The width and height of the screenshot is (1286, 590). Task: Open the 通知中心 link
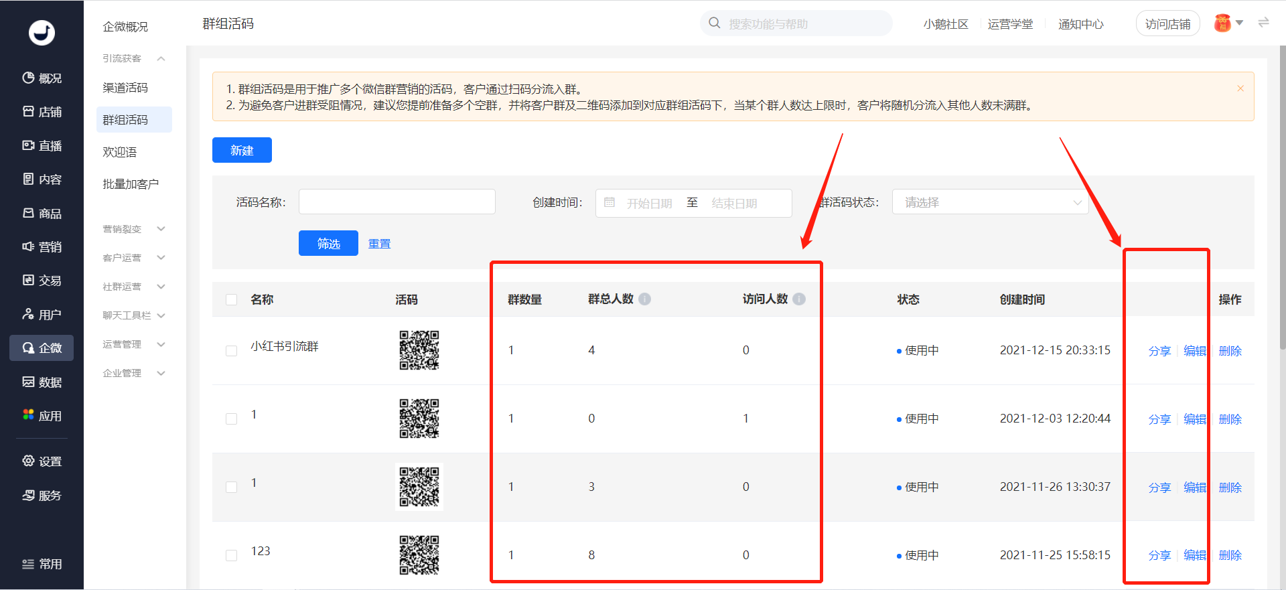[1080, 24]
